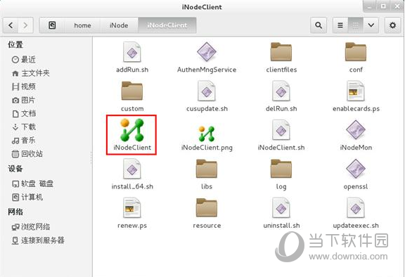This screenshot has width=405, height=277.
Task: Select 计算机 (Computer) in sidebar
Action: 27,198
